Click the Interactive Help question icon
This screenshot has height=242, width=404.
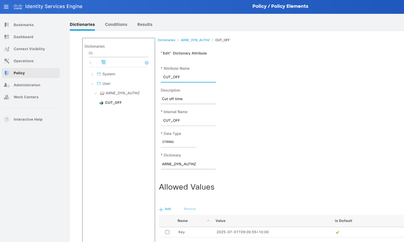point(7,119)
